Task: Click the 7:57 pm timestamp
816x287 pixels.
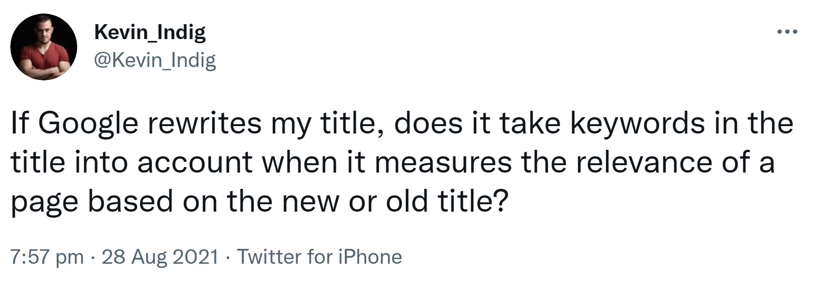Action: click(47, 257)
